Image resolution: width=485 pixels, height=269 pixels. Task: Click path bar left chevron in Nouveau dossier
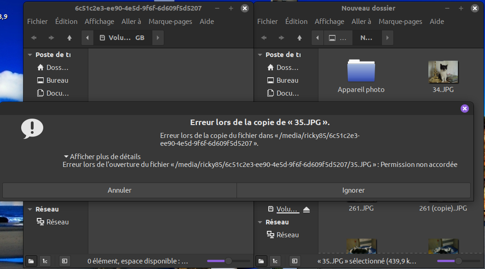pos(318,38)
